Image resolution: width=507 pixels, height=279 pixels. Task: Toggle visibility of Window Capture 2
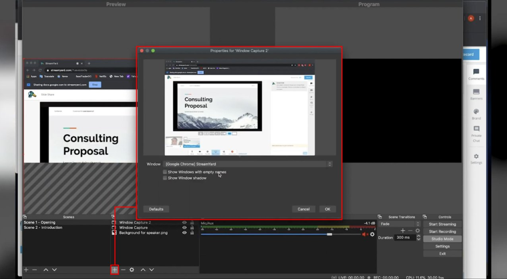[x=184, y=223]
